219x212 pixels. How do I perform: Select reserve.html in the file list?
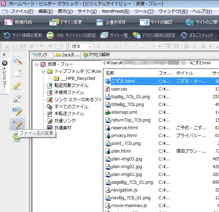coord(124,128)
